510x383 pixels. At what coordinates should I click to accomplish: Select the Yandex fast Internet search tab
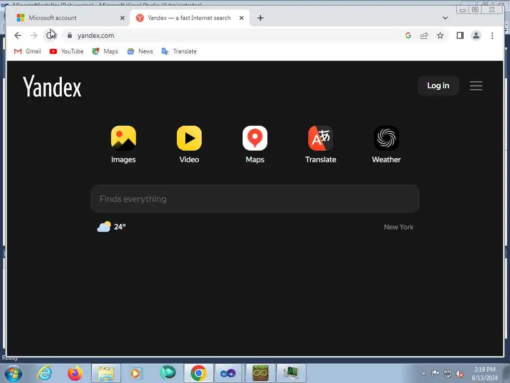coord(189,18)
